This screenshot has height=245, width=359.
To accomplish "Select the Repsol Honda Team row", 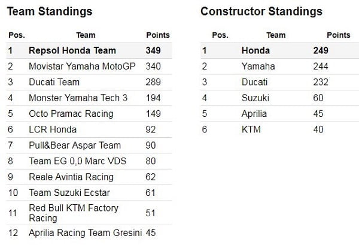I will click(72, 51).
